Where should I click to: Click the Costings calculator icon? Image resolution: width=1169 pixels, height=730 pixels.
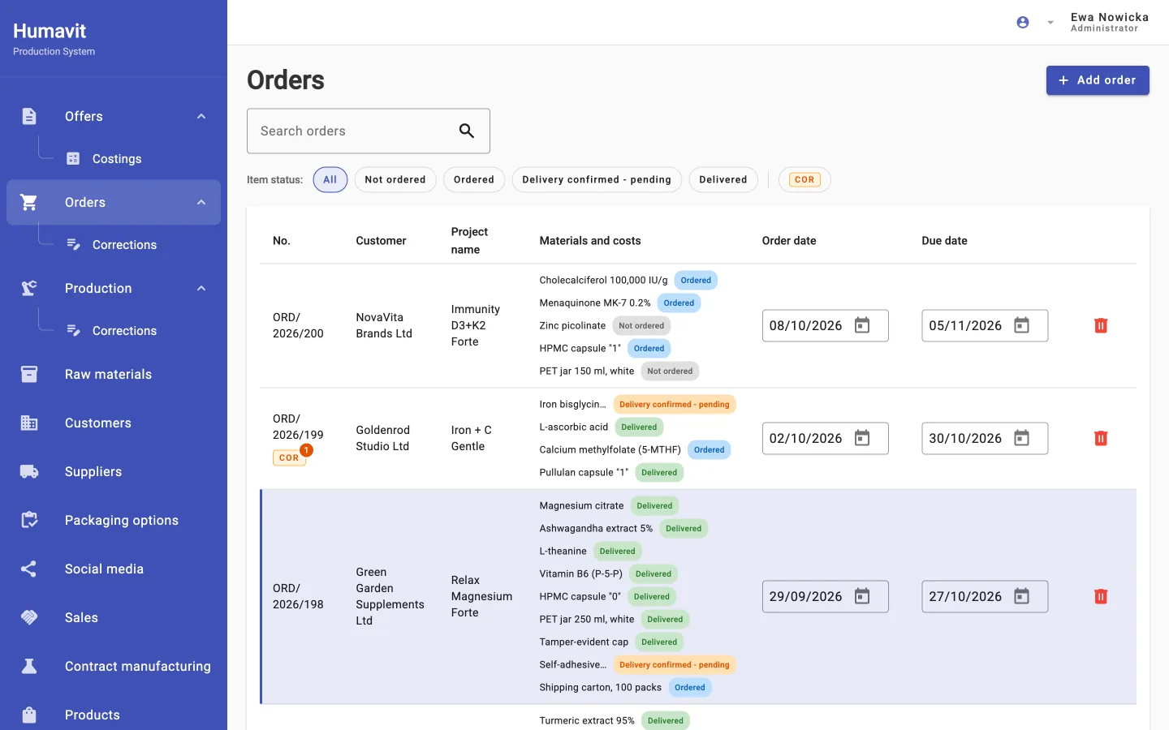tap(73, 159)
